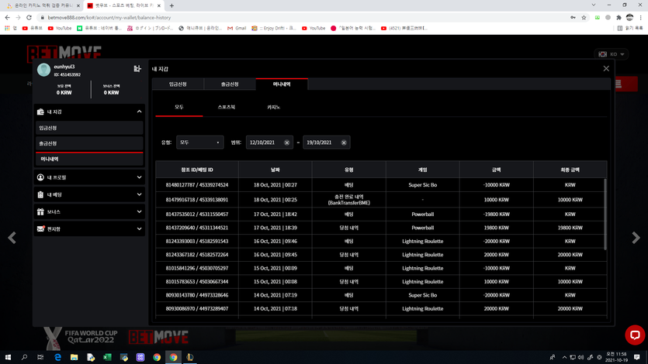Viewport: 648px width, 364px height.
Task: Close the wallet dialog with the X
Action: point(606,68)
